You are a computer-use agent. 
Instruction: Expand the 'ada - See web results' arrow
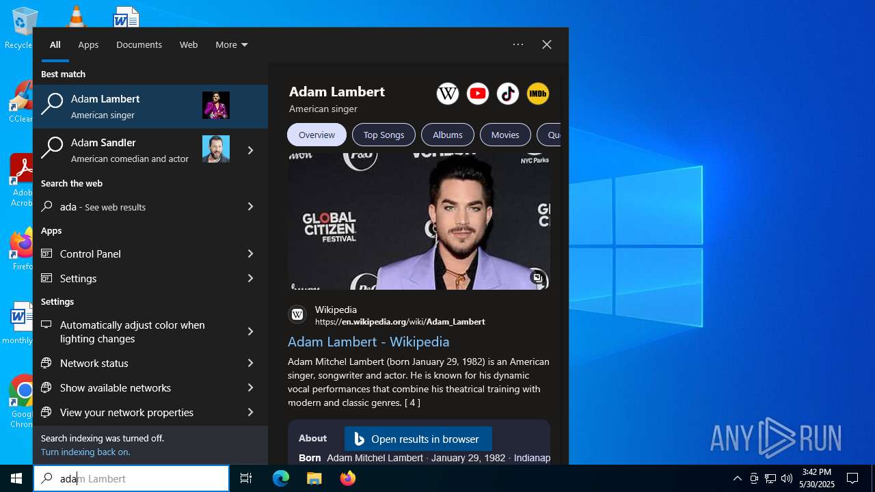pos(250,206)
